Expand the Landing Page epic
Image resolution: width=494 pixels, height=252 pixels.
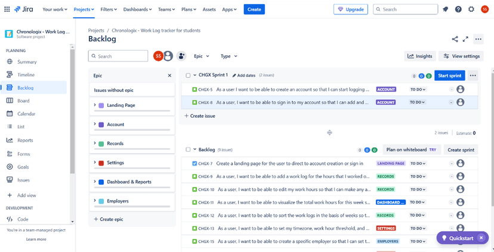(95, 105)
